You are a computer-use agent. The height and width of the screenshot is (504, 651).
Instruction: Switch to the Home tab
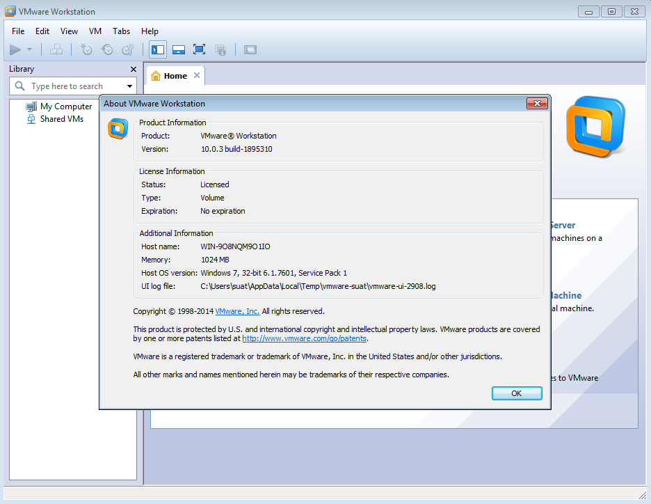click(x=175, y=76)
